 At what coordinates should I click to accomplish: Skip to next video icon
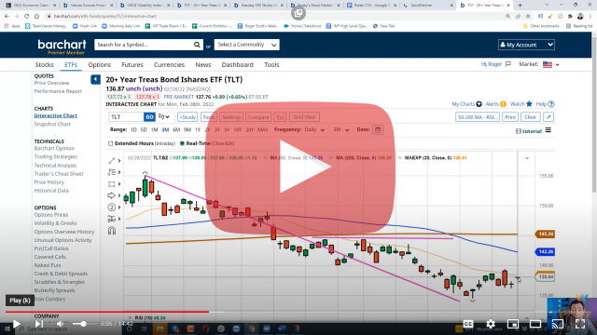39,324
